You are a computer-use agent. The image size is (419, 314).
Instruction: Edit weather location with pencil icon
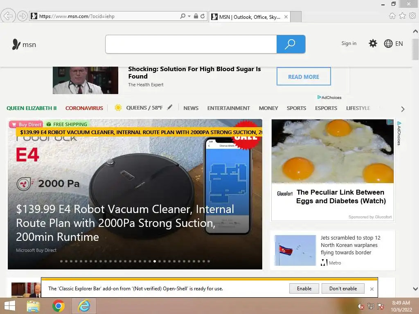click(170, 108)
